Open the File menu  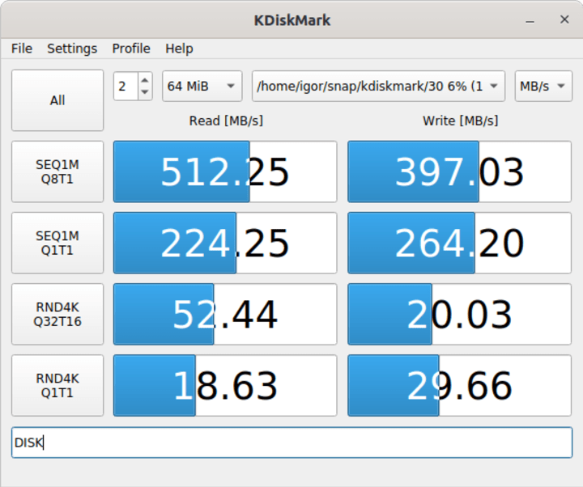22,49
